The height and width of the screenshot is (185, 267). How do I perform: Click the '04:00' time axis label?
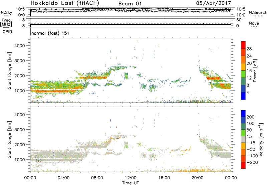[x=63, y=178]
